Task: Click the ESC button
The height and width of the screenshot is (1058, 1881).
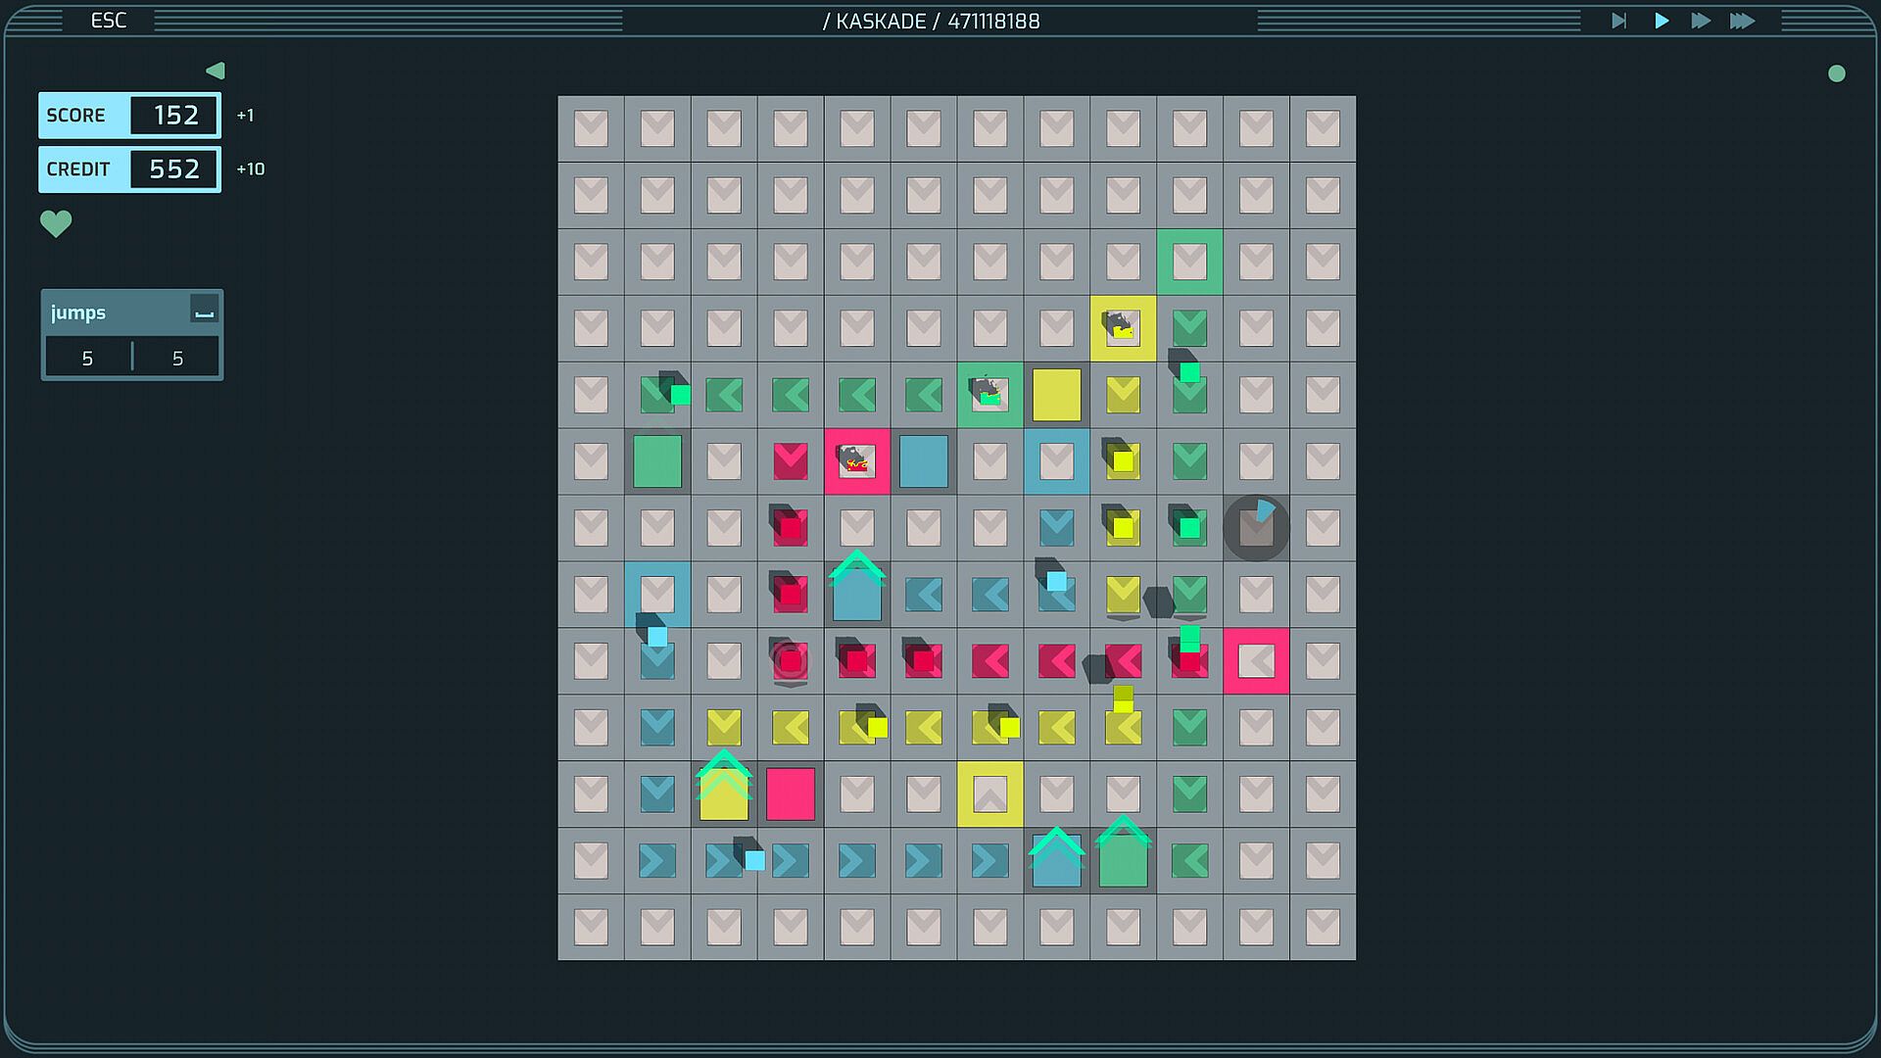Action: point(109,21)
